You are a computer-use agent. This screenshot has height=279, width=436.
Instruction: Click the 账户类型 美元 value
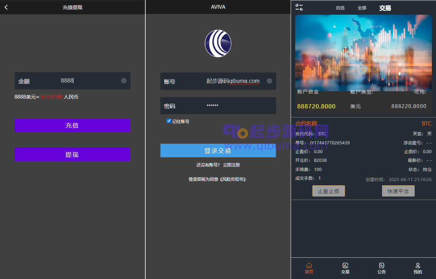pos(355,106)
